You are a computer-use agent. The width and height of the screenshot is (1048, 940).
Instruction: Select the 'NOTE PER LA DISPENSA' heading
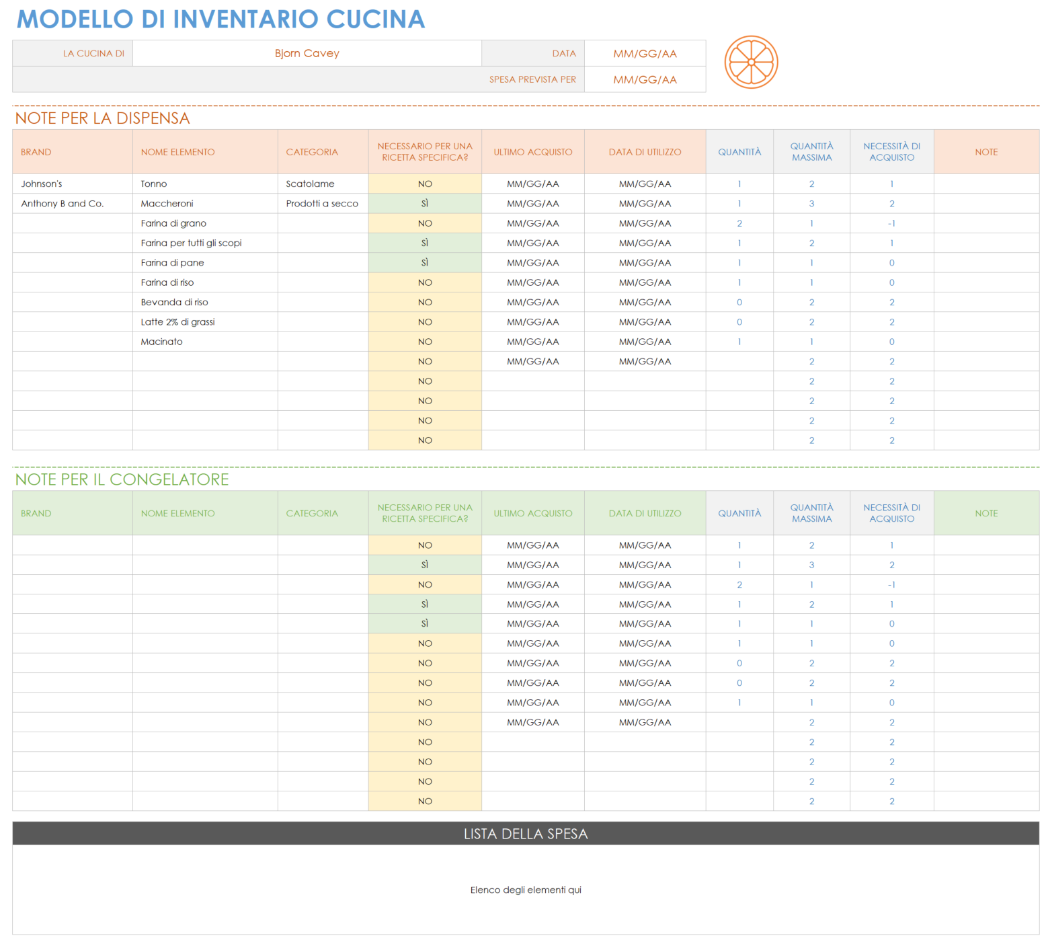(x=102, y=118)
